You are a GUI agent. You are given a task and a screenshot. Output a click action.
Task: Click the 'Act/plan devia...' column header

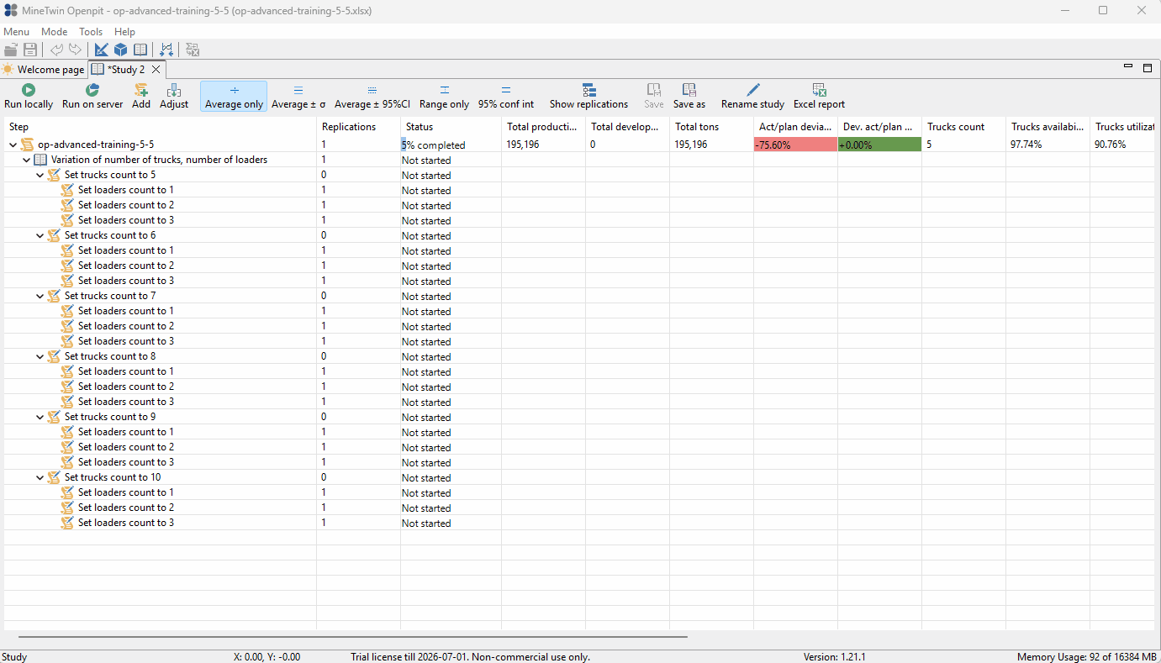[795, 127]
